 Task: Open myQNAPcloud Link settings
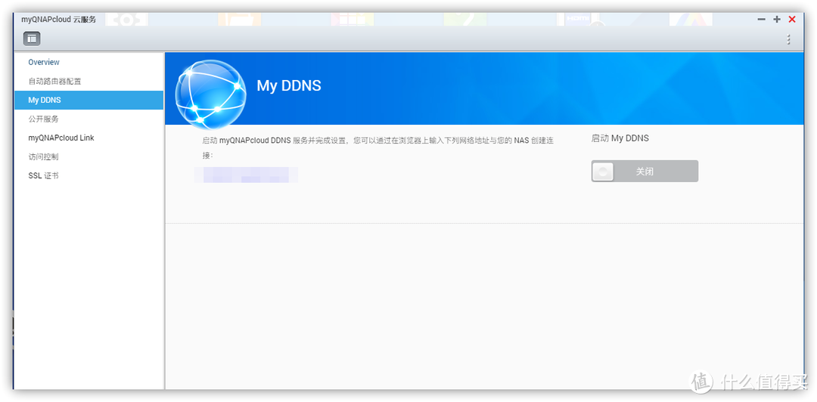tap(61, 138)
